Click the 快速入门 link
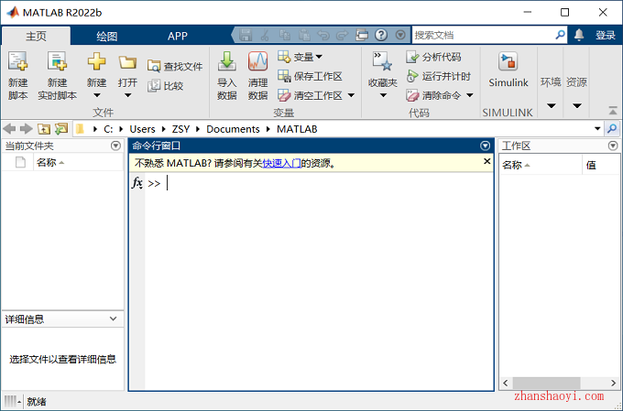Image resolution: width=623 pixels, height=411 pixels. 281,163
